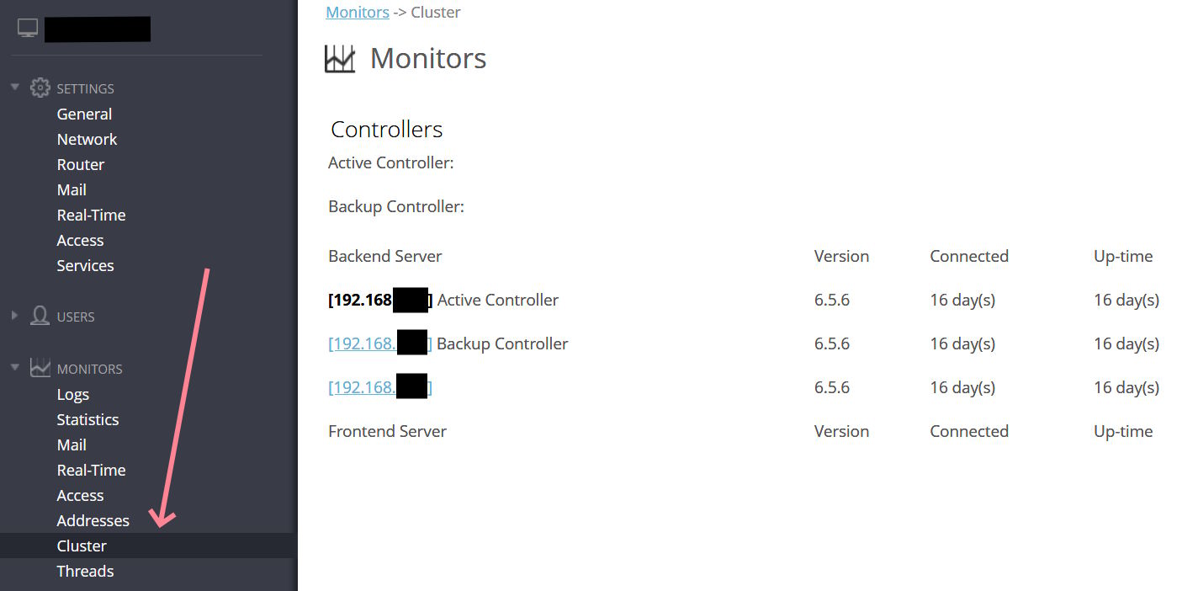Click the large Monitors graph icon in header

coord(340,58)
